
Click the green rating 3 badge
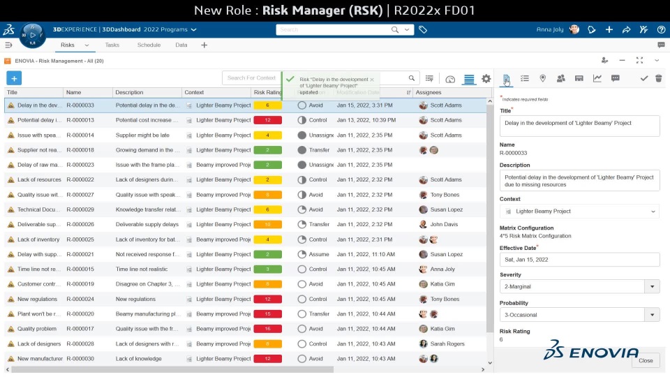[267, 269]
